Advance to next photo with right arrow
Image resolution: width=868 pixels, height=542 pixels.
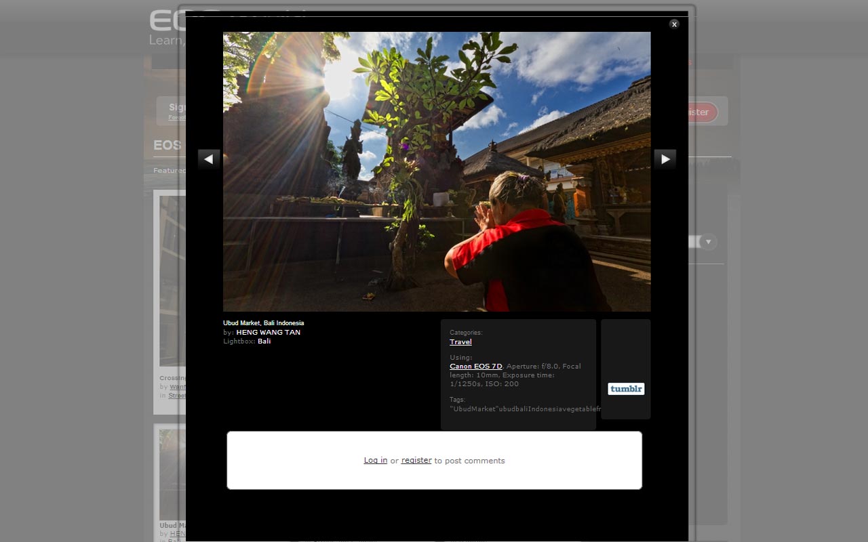[665, 159]
